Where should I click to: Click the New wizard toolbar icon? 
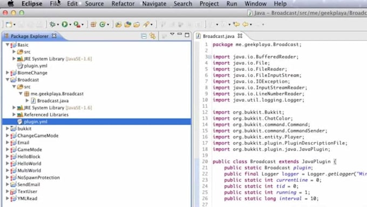coord(9,24)
